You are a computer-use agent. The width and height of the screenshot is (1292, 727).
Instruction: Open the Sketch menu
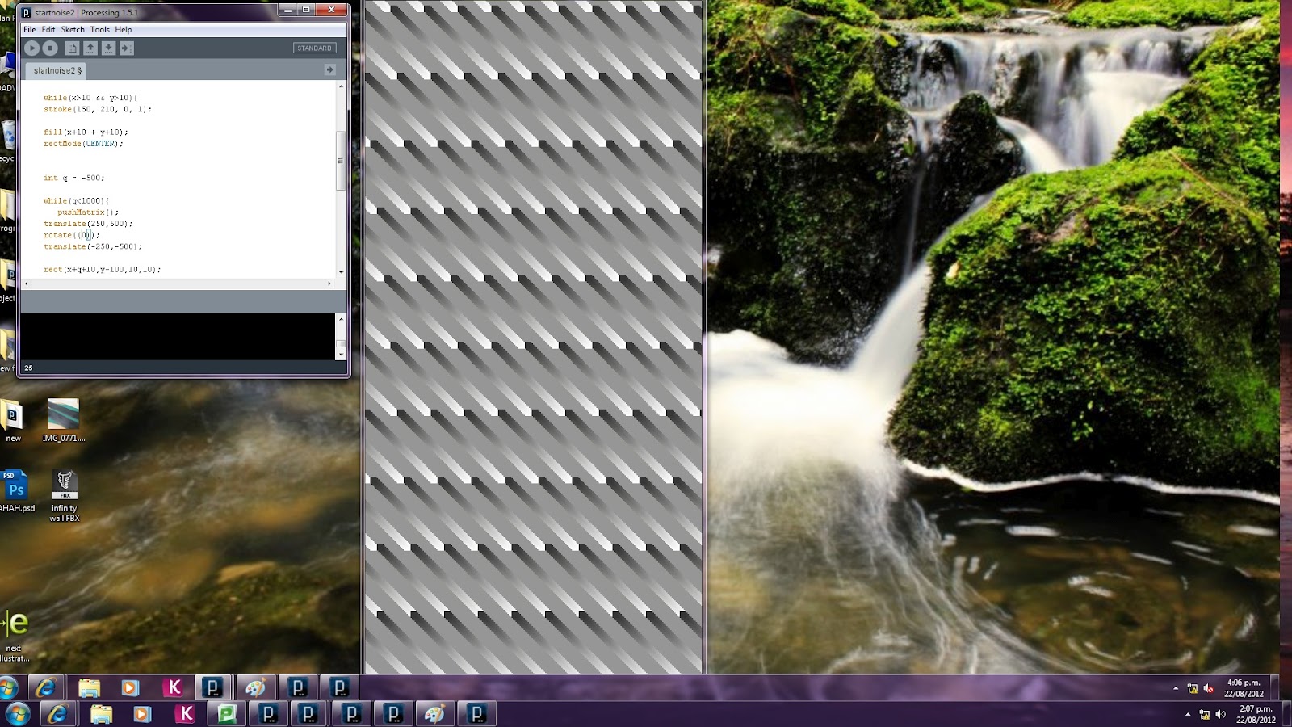(73, 29)
